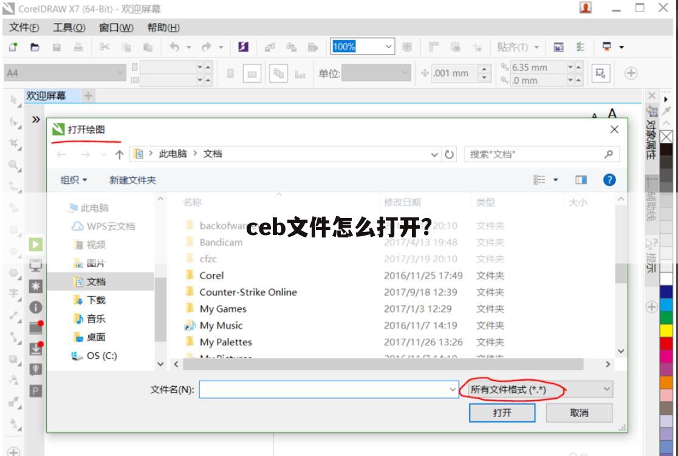Image resolution: width=678 pixels, height=456 pixels.
Task: Click 新建文件夹 in dialog toolbar
Action: click(132, 180)
